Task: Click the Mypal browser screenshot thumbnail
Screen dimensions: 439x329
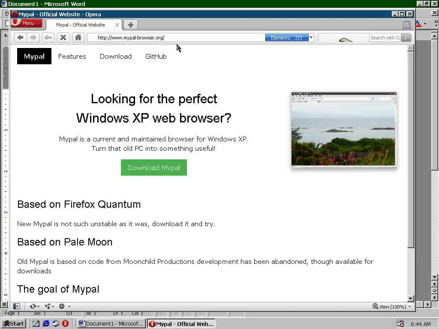Action: [x=344, y=130]
